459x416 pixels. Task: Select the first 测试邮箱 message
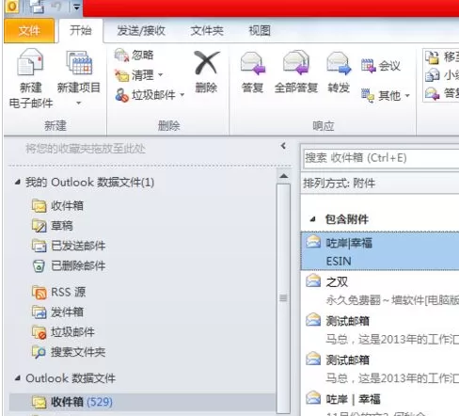coord(380,329)
